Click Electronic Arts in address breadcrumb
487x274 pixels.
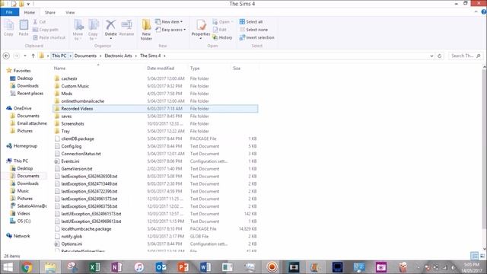[118, 56]
